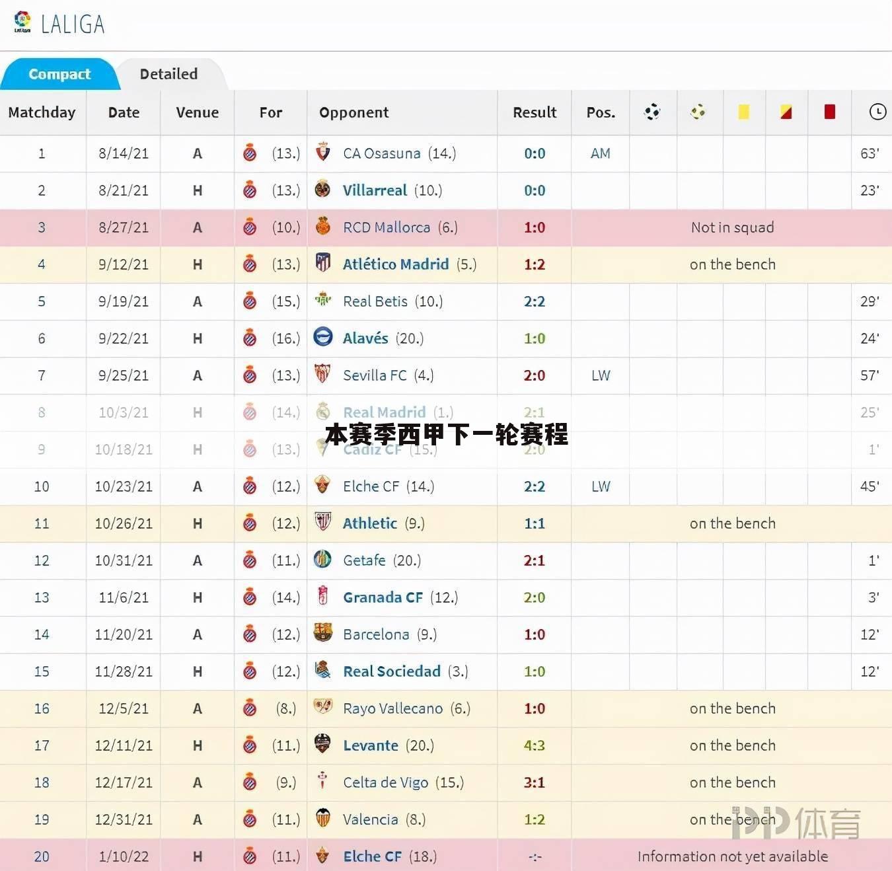Click the AM position in matchday 1 row

pos(600,153)
